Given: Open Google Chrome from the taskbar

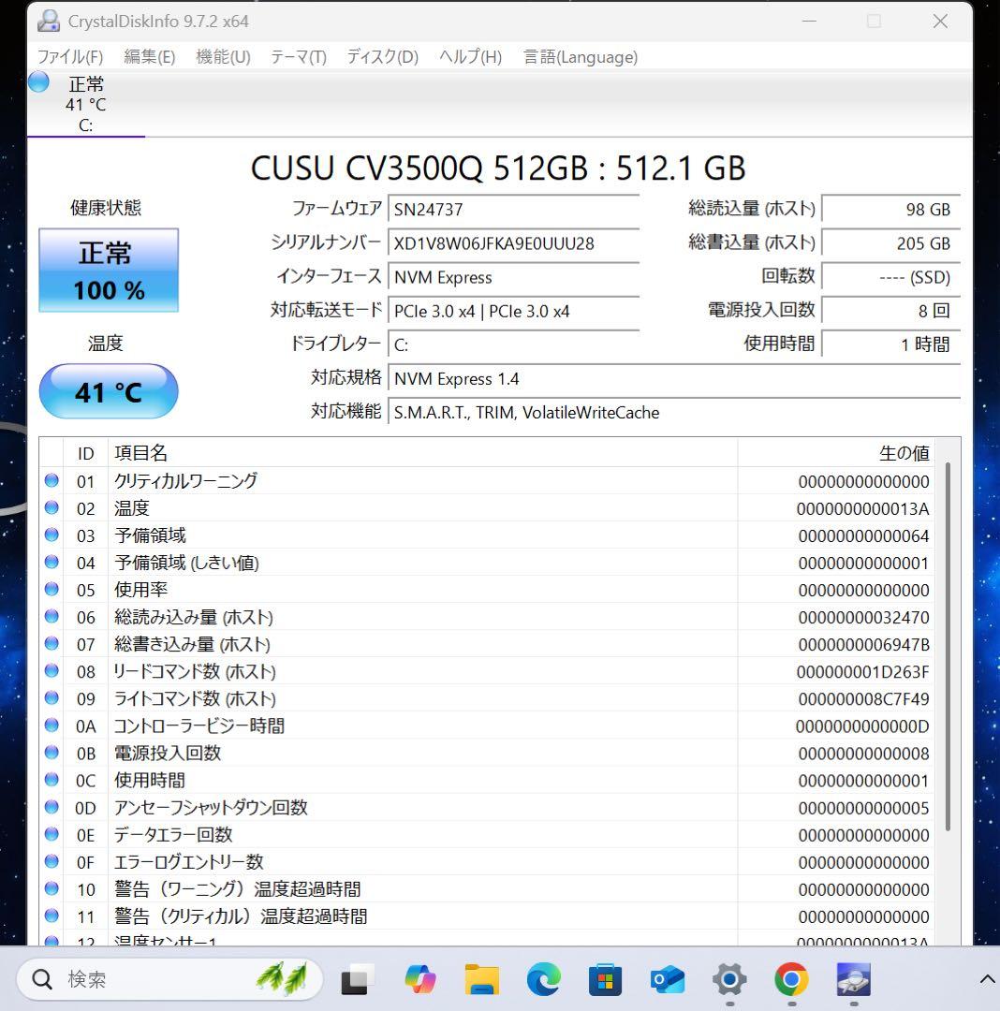Looking at the screenshot, I should click(791, 979).
